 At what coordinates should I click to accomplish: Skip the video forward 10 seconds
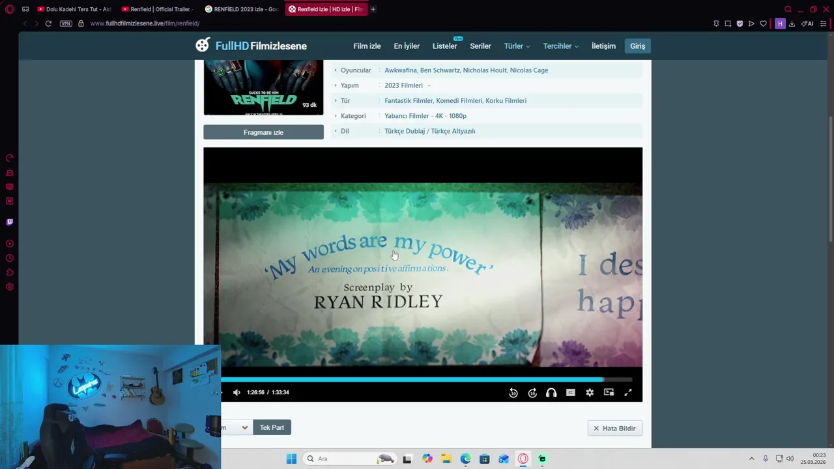coord(532,392)
